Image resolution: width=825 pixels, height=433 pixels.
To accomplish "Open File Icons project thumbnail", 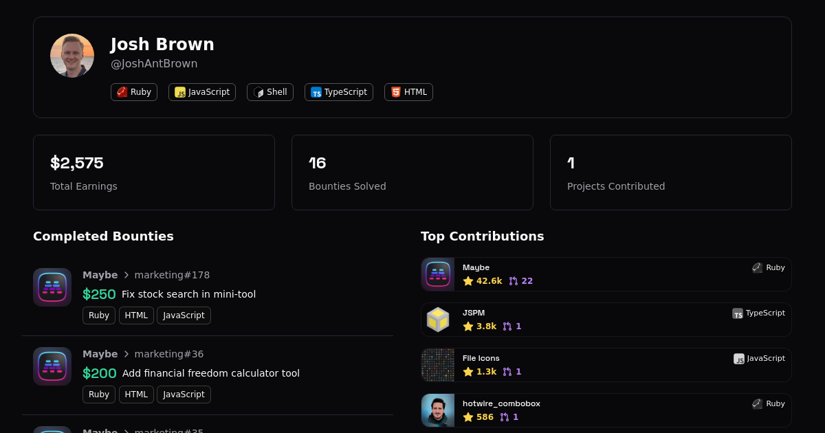I will pos(438,365).
